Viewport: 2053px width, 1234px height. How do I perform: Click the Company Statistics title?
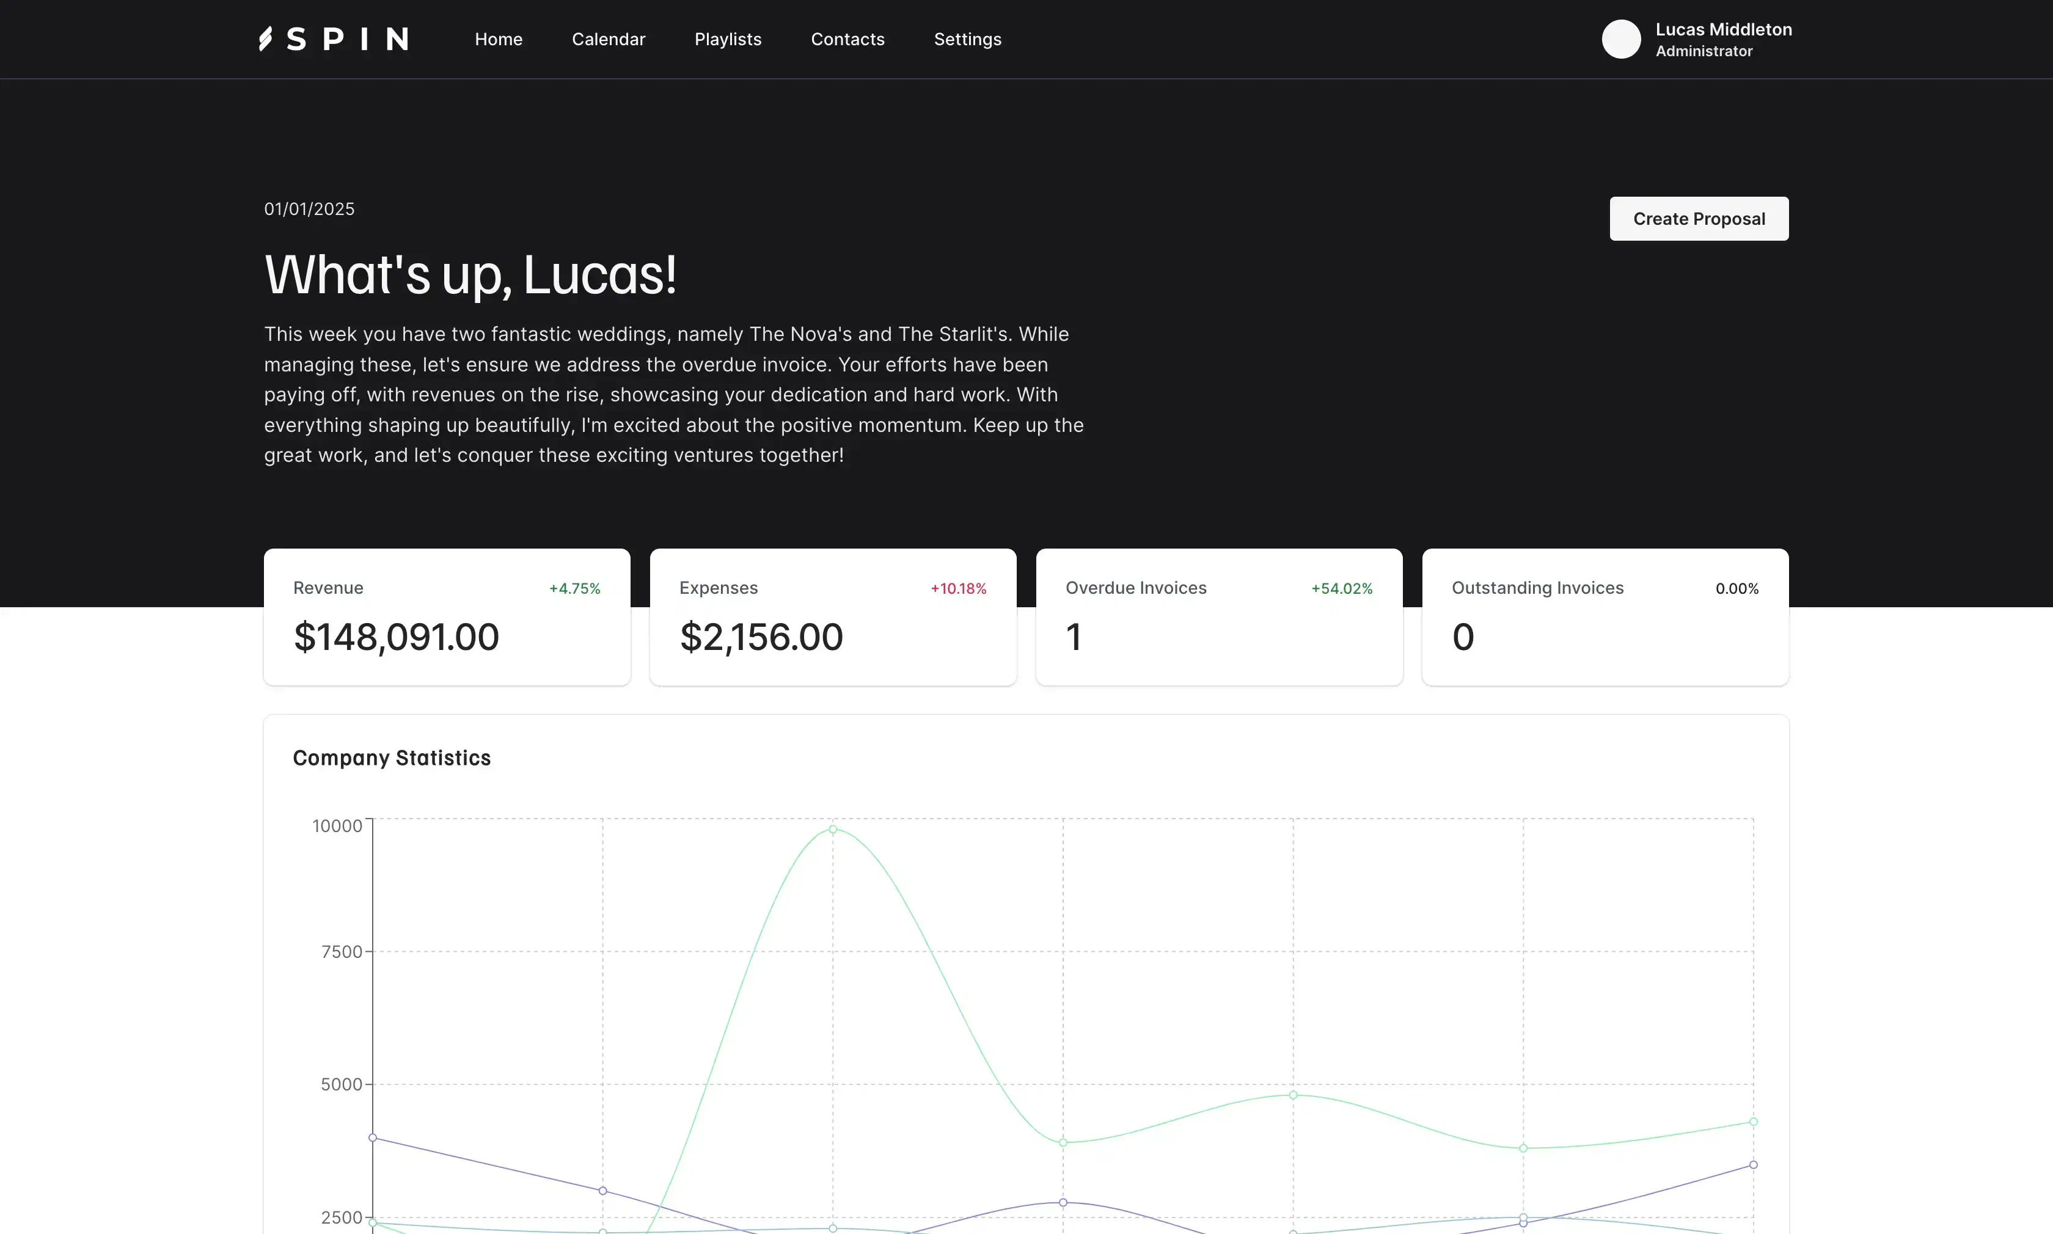pos(392,758)
